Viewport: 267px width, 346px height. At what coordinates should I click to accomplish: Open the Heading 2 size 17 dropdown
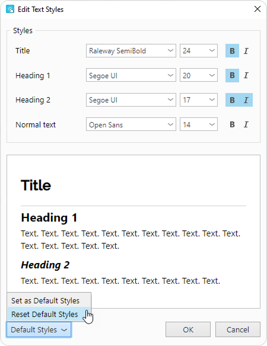click(199, 100)
